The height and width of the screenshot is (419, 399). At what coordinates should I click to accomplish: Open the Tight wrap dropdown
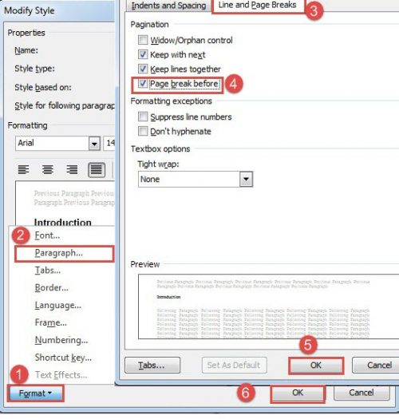pyautogui.click(x=246, y=179)
